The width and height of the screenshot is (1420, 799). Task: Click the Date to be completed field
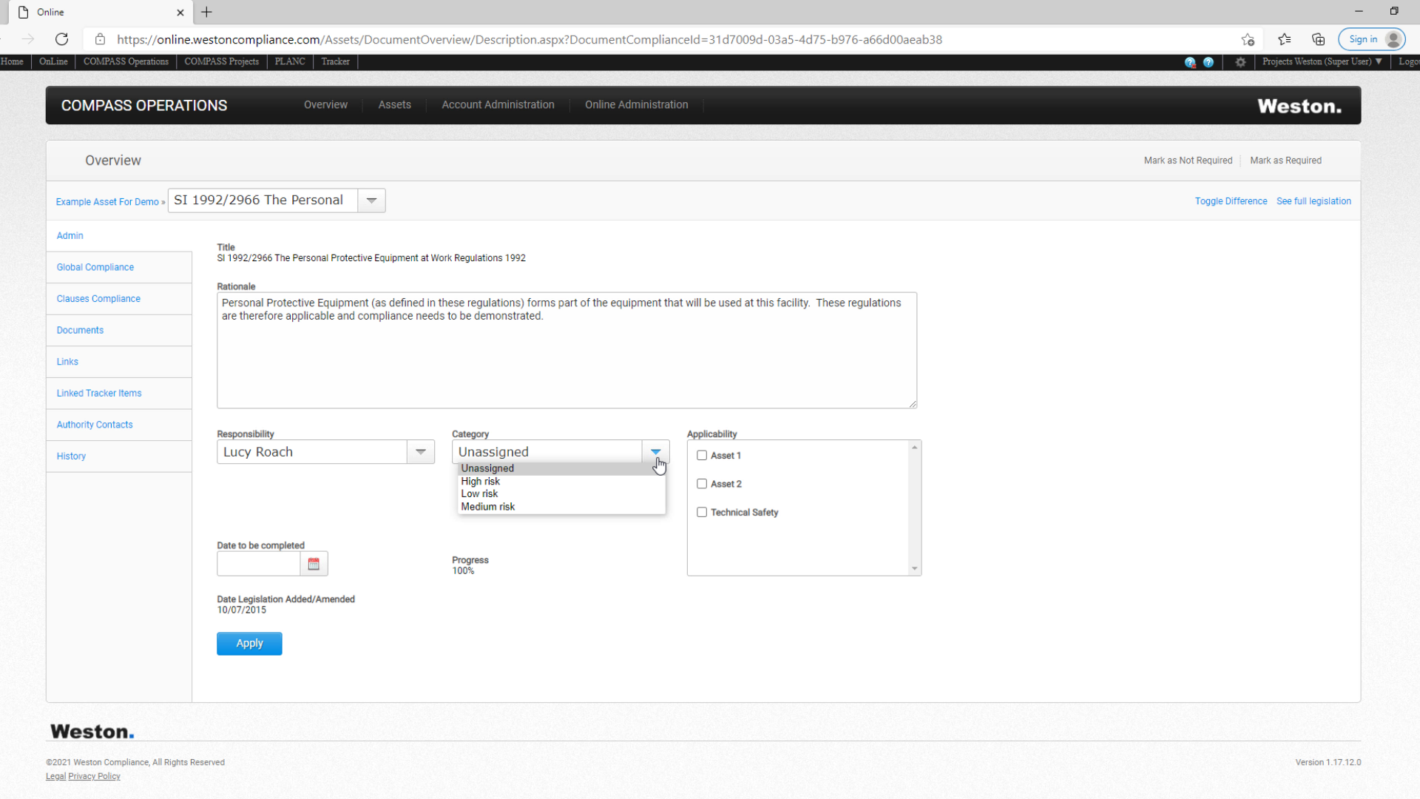click(x=258, y=564)
